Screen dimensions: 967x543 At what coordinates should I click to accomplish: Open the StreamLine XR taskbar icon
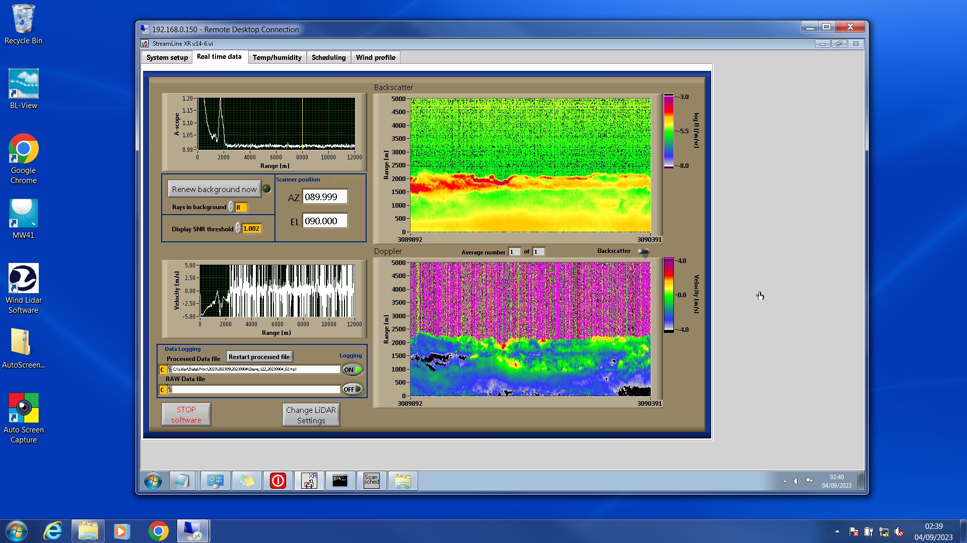coord(309,481)
